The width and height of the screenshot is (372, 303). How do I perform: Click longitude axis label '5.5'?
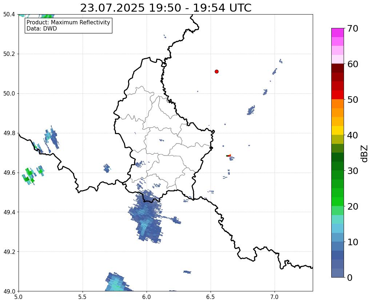(x=83, y=297)
